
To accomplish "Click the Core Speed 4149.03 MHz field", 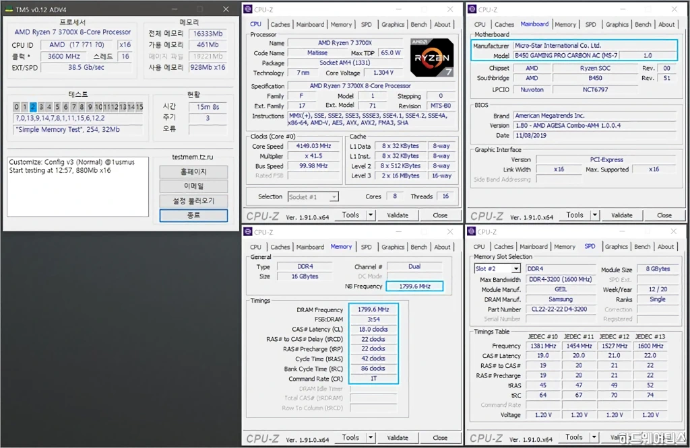I will 313,146.
